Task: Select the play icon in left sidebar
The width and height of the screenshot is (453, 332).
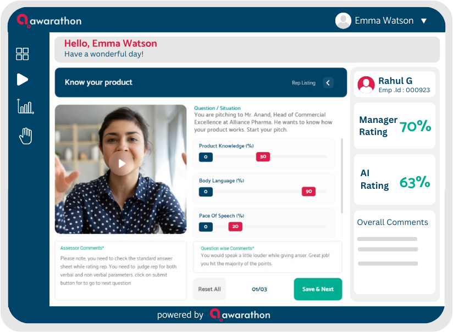Action: [22, 80]
